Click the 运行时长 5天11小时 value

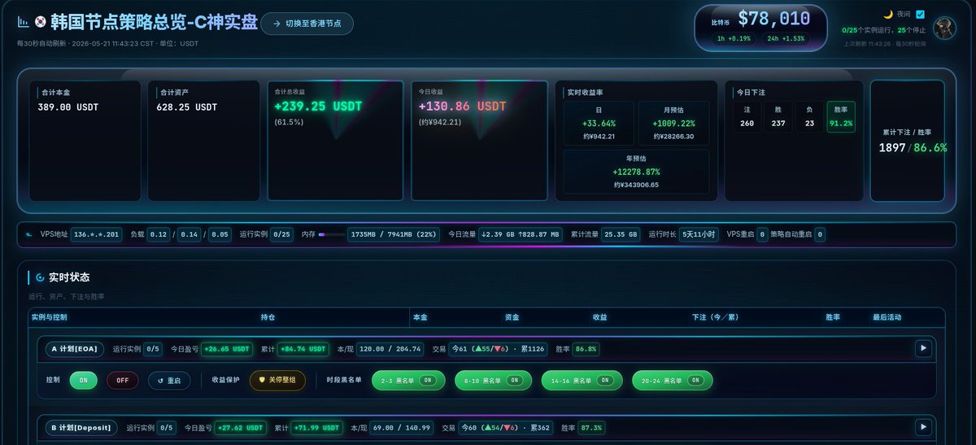click(x=699, y=234)
